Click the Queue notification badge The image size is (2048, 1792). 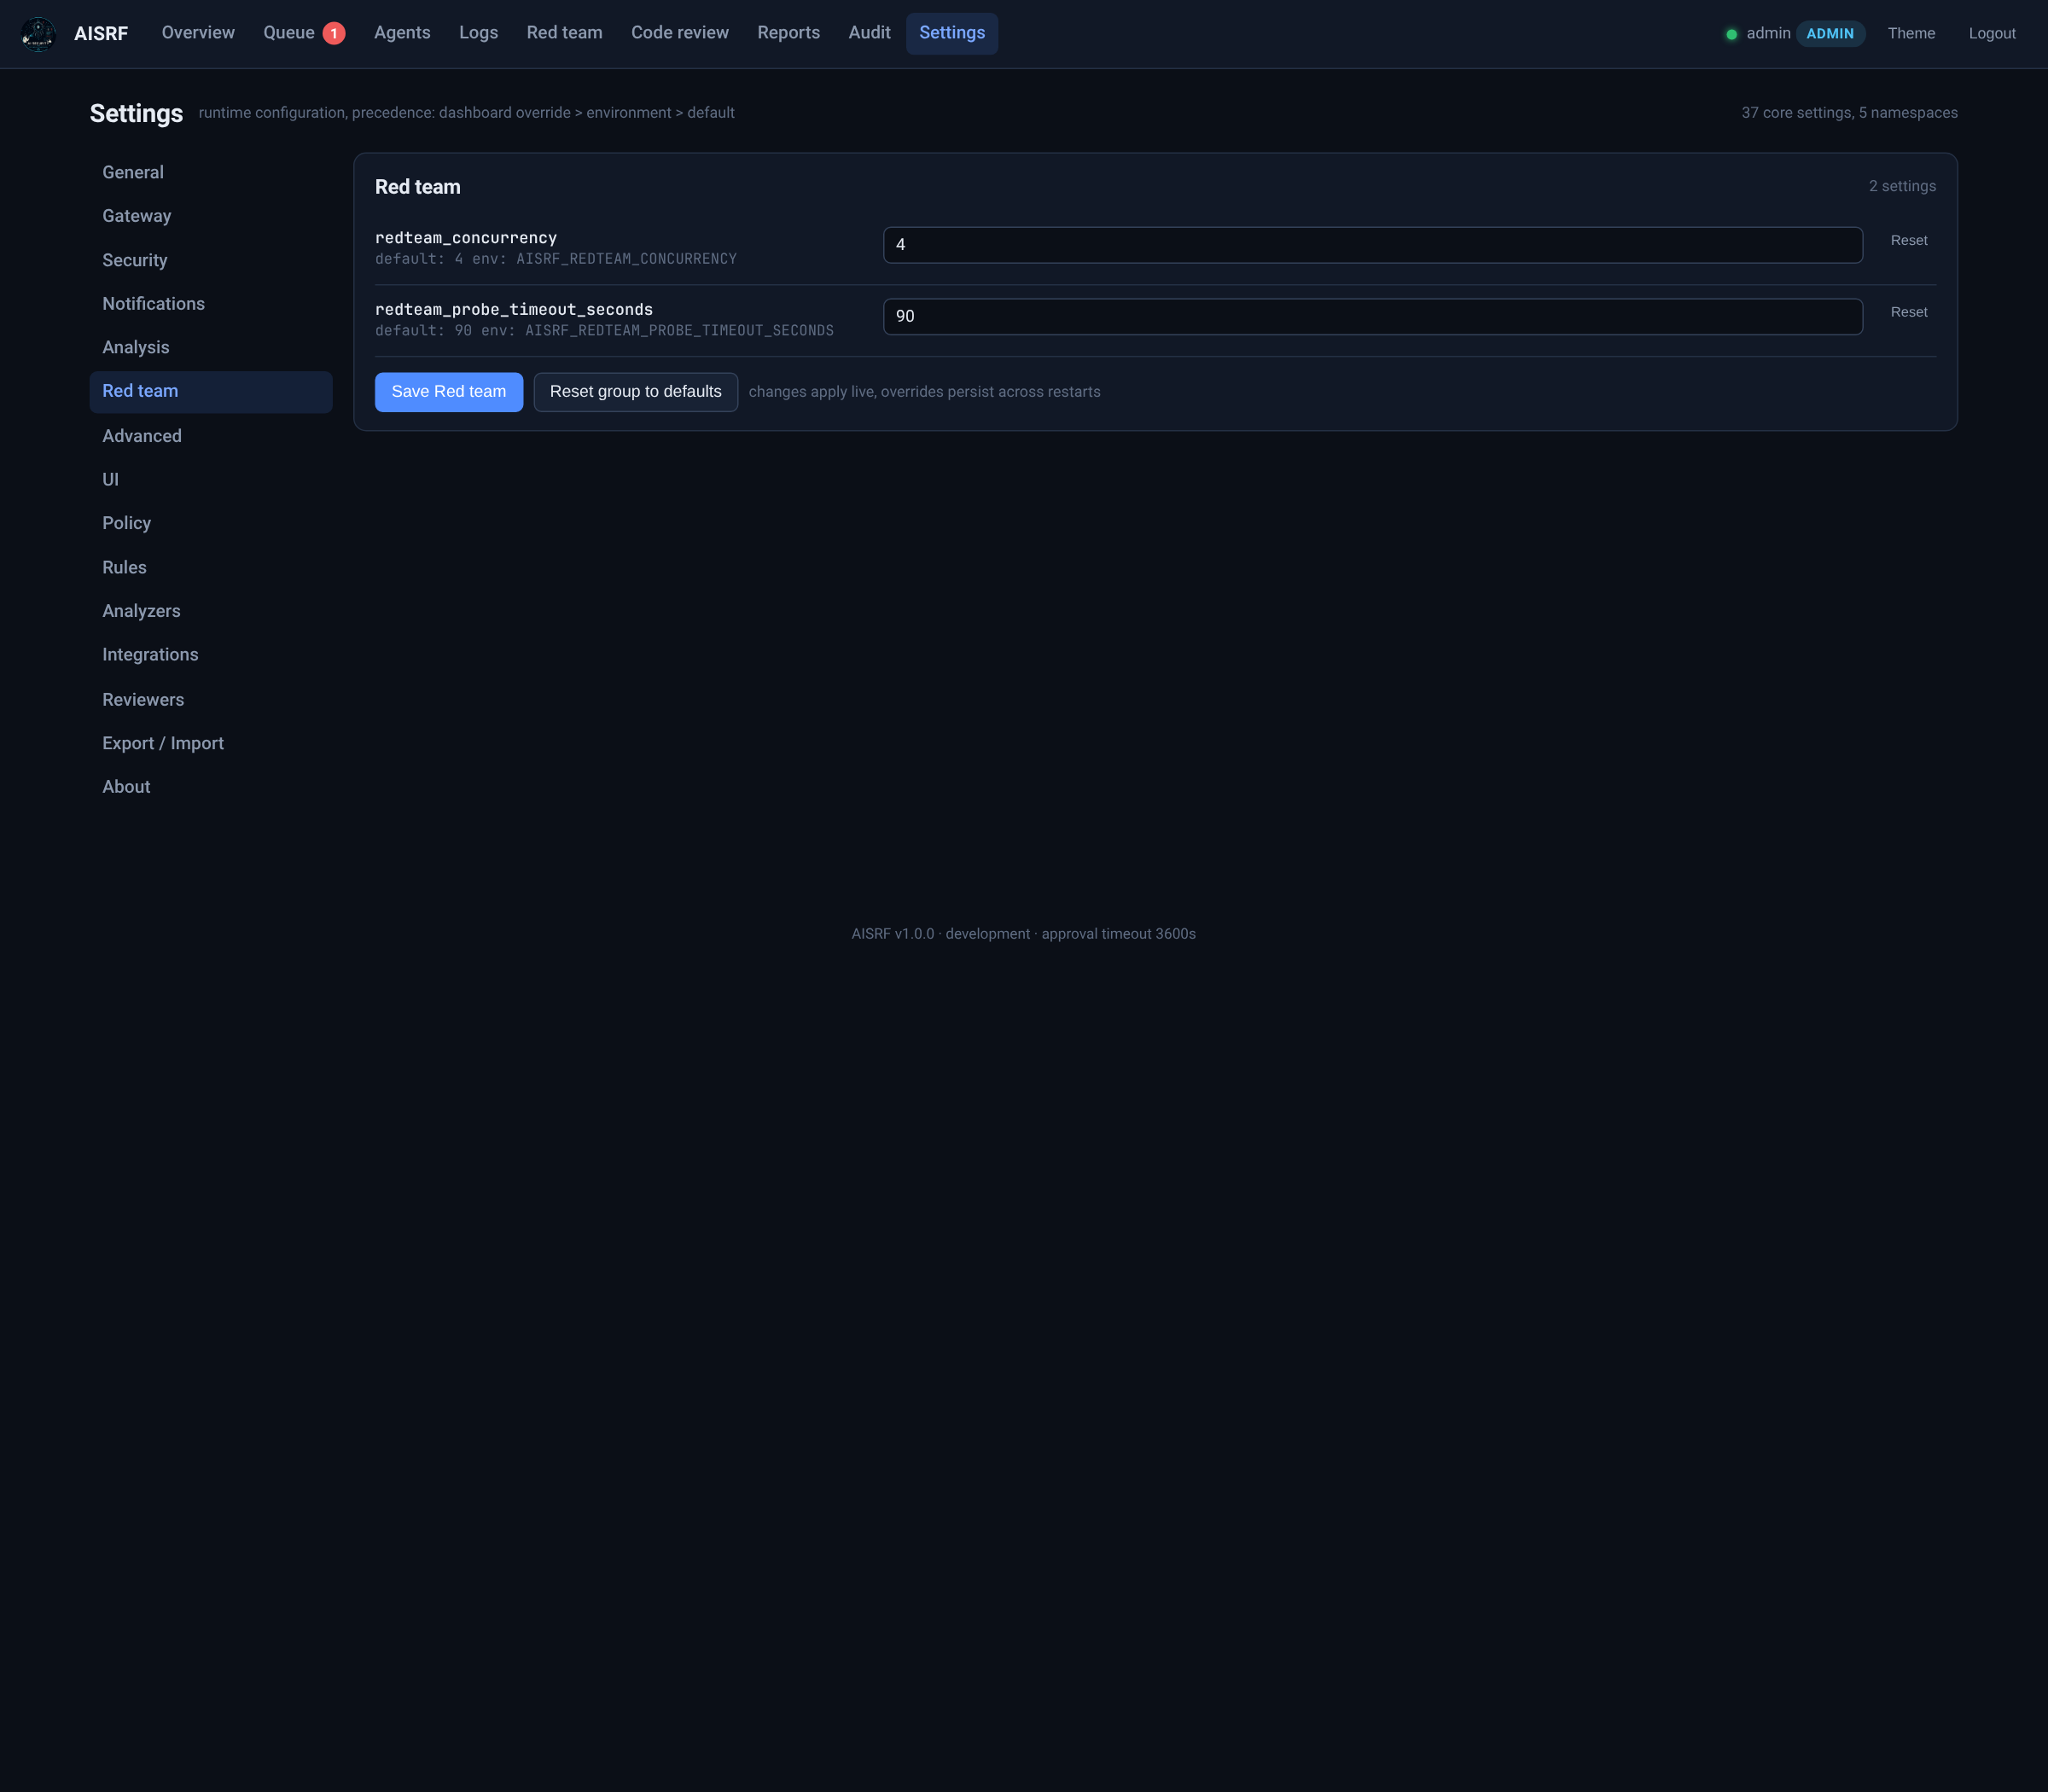pos(334,34)
